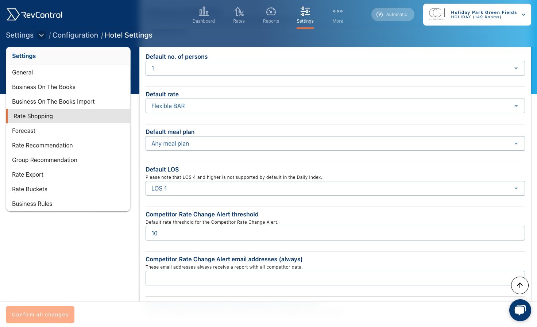Image resolution: width=537 pixels, height=327 pixels.
Task: Open the Dashboard bar chart icon
Action: (x=204, y=11)
